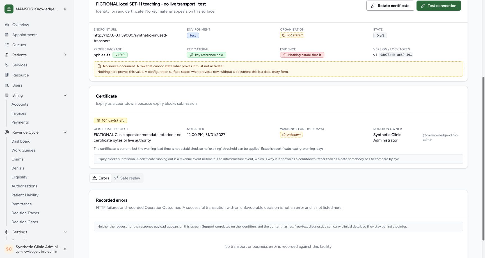
Task: Click the lock token 98e78bbb-ac69-49… chip
Action: (396, 55)
